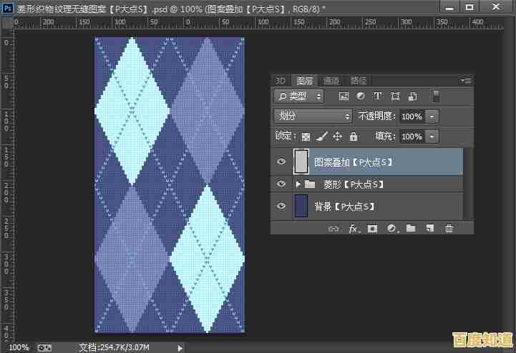Open the 不透明度 opacity dropdown arrow
The image size is (516, 353).
coord(432,116)
